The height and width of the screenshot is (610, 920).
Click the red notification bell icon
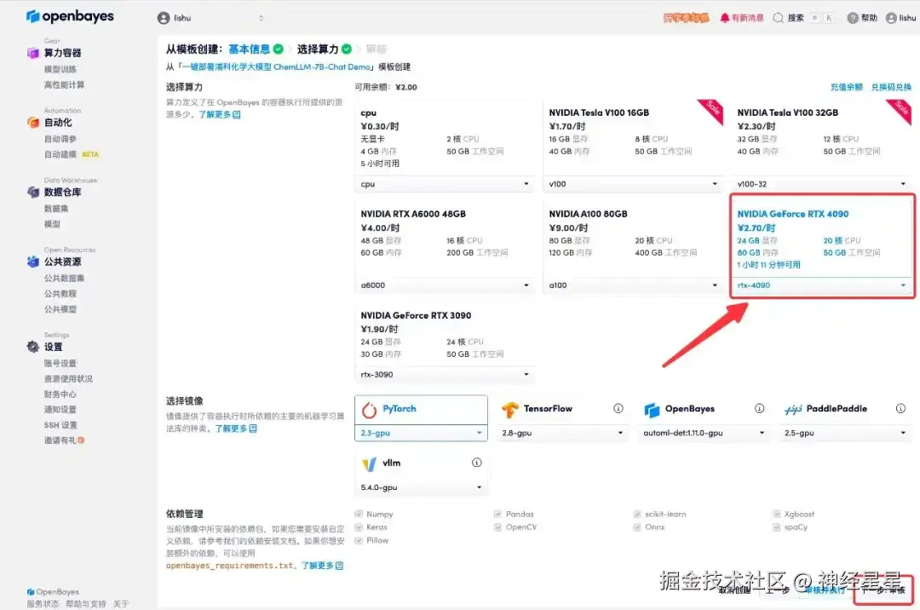(x=725, y=18)
